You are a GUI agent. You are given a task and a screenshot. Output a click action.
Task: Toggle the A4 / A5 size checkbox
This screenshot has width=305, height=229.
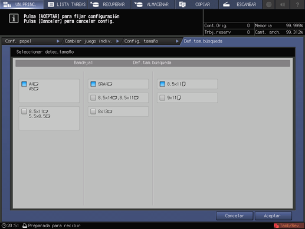click(24, 84)
